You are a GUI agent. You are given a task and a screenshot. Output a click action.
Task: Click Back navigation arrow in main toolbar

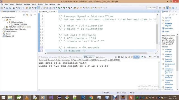100,8
